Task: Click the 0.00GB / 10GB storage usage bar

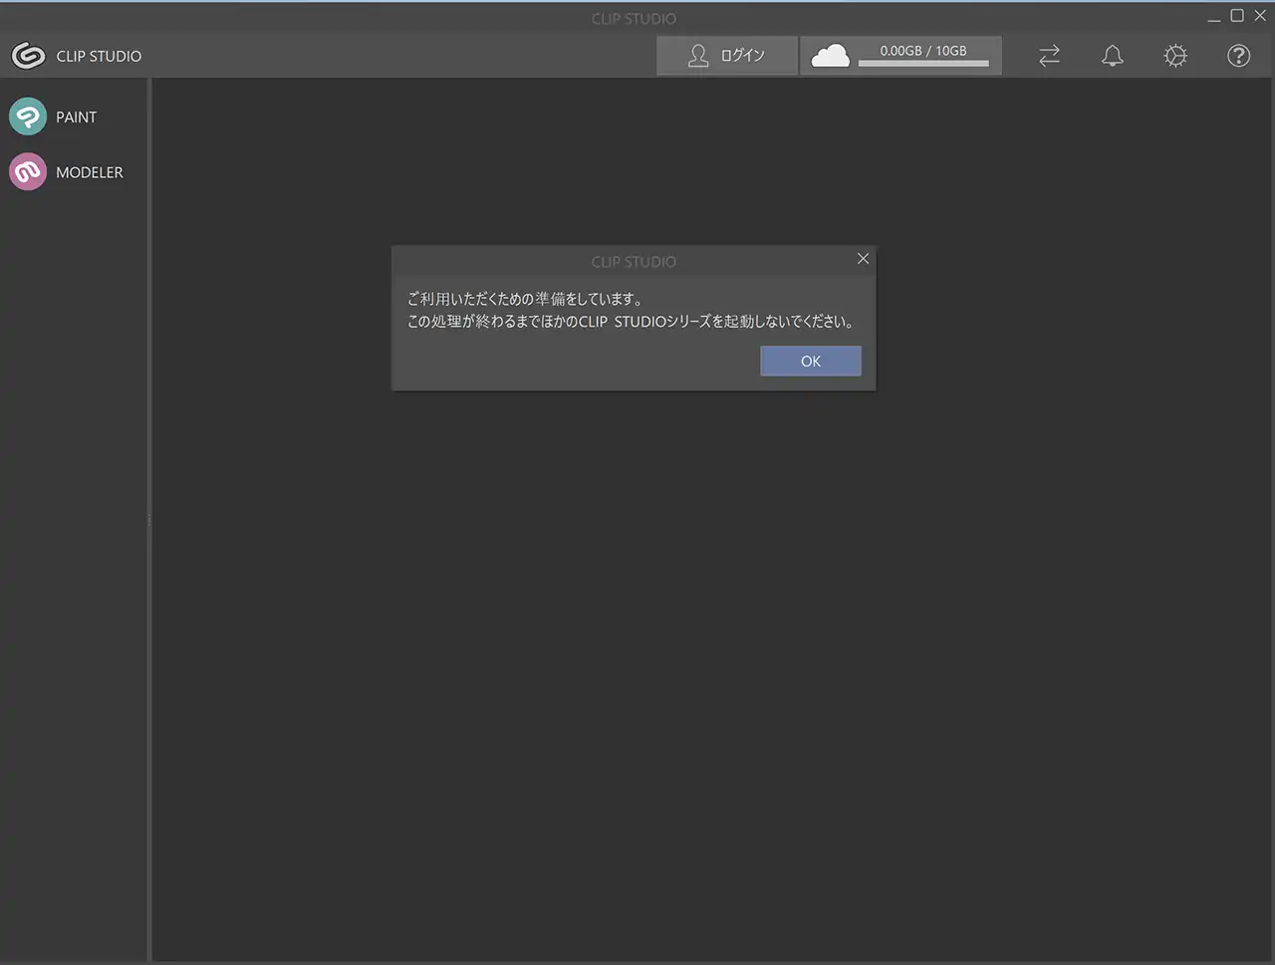Action: pyautogui.click(x=923, y=64)
